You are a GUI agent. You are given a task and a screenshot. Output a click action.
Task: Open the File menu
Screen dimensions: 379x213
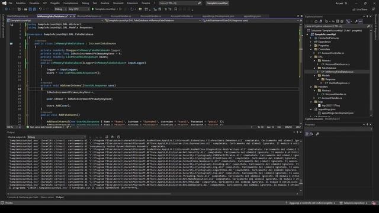(x=11, y=3)
